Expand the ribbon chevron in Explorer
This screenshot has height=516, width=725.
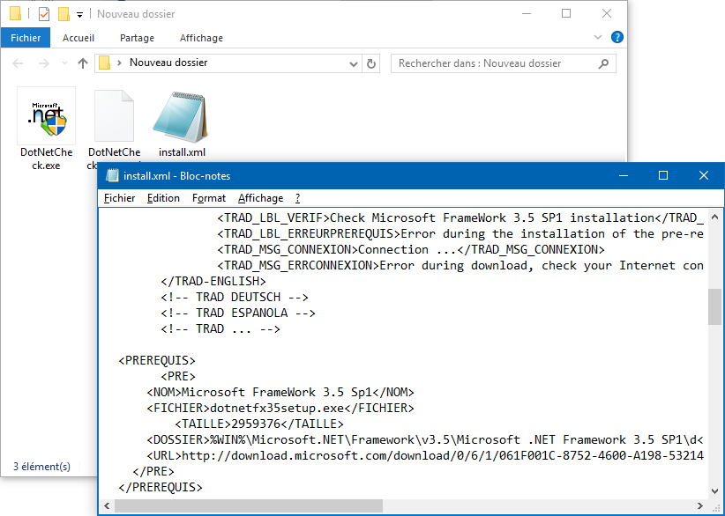tap(597, 37)
